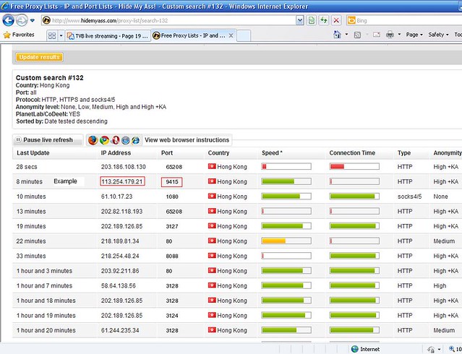
Task: Click the IP address 61.244.235.34
Action: coord(120,330)
